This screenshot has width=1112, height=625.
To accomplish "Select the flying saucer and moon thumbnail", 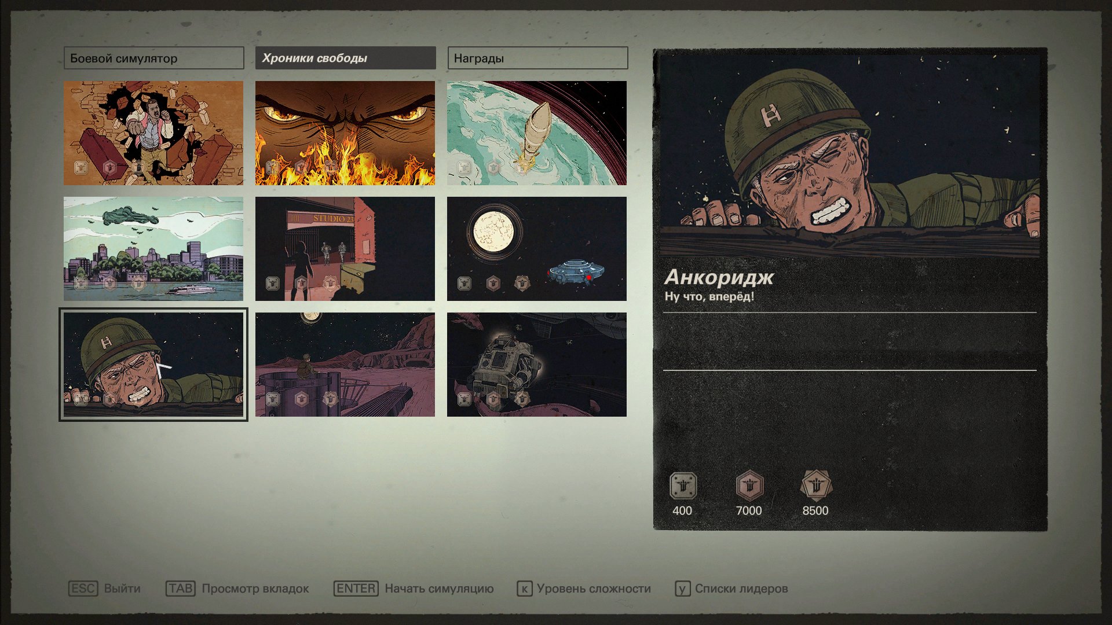I will point(537,249).
